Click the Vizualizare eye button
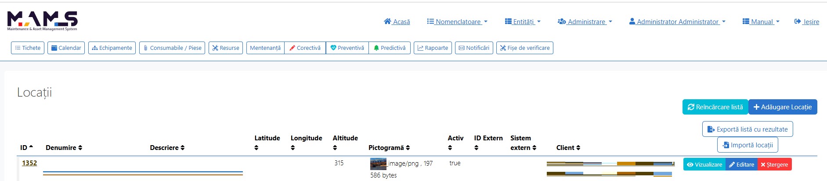827x181 pixels. tap(704, 164)
